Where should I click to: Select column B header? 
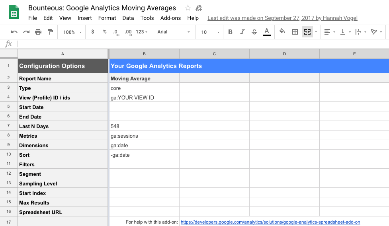144,54
